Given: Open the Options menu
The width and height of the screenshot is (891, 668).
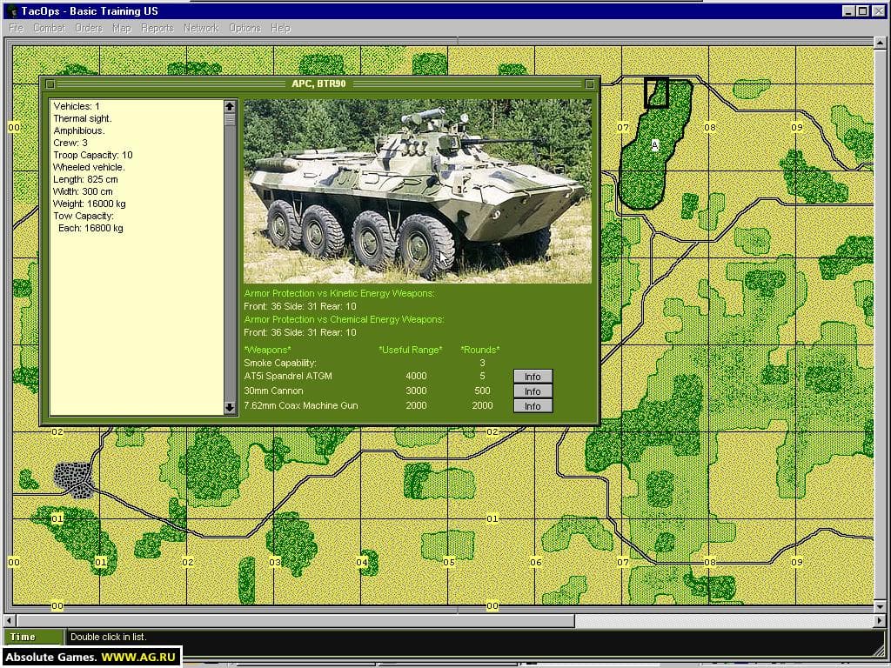Looking at the screenshot, I should (x=245, y=28).
